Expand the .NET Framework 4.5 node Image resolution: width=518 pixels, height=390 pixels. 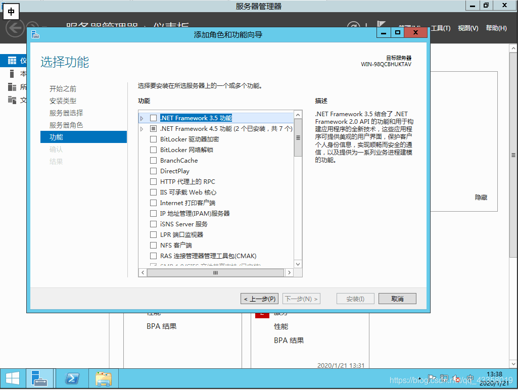coord(142,129)
